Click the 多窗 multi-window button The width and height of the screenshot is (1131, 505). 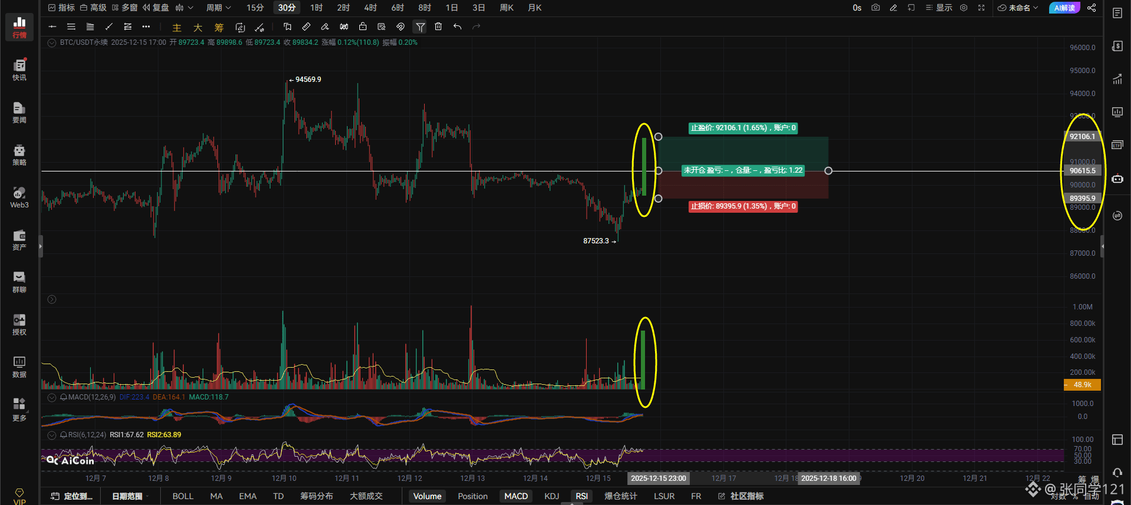click(x=124, y=8)
